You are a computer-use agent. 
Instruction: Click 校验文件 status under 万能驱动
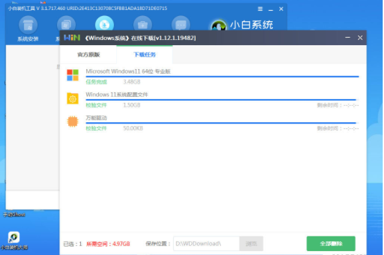(x=96, y=128)
